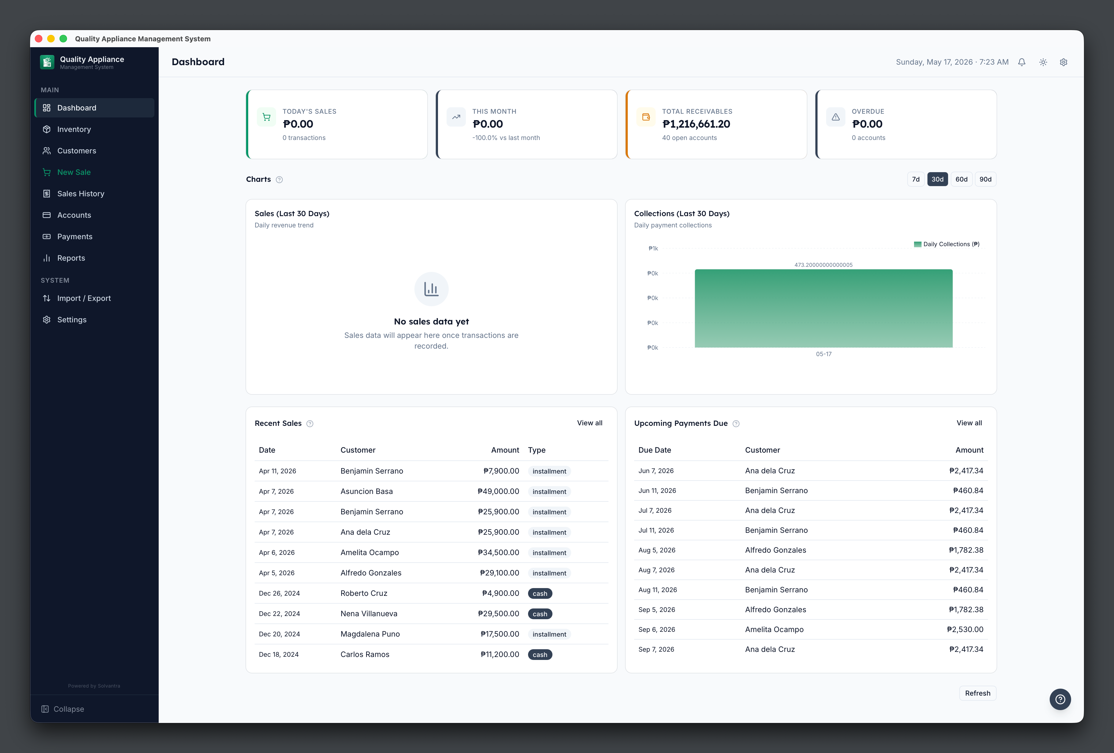Click the Payments banknote icon in sidebar
This screenshot has width=1114, height=753.
click(46, 237)
